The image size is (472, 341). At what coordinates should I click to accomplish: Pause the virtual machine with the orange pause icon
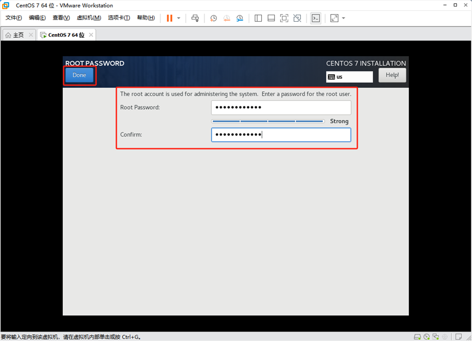[169, 18]
